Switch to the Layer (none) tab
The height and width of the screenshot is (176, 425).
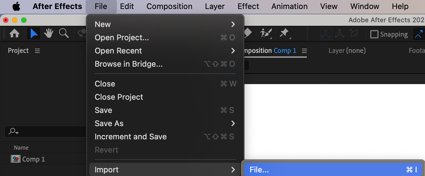pos(347,51)
